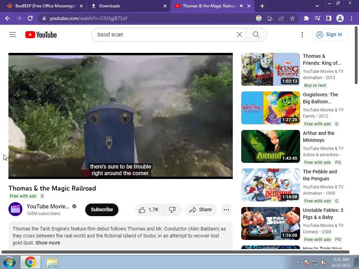The image size is (359, 269).
Task: Go back in browser history
Action: (8, 18)
